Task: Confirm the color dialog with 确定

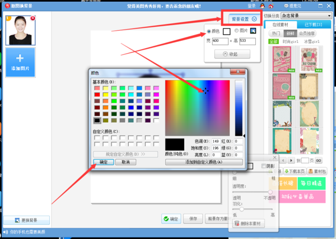Action: click(104, 162)
